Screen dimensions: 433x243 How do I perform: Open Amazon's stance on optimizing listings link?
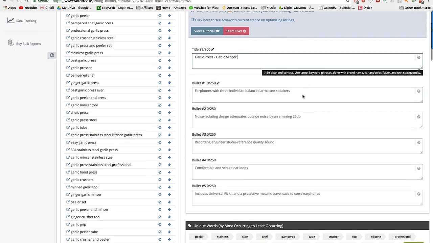tap(245, 20)
